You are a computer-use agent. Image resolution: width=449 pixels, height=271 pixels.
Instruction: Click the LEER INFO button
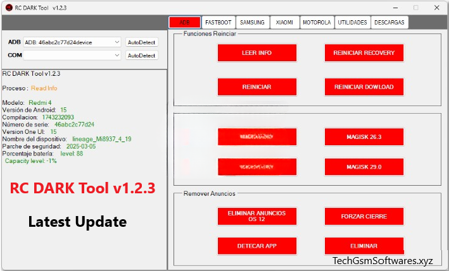257,53
